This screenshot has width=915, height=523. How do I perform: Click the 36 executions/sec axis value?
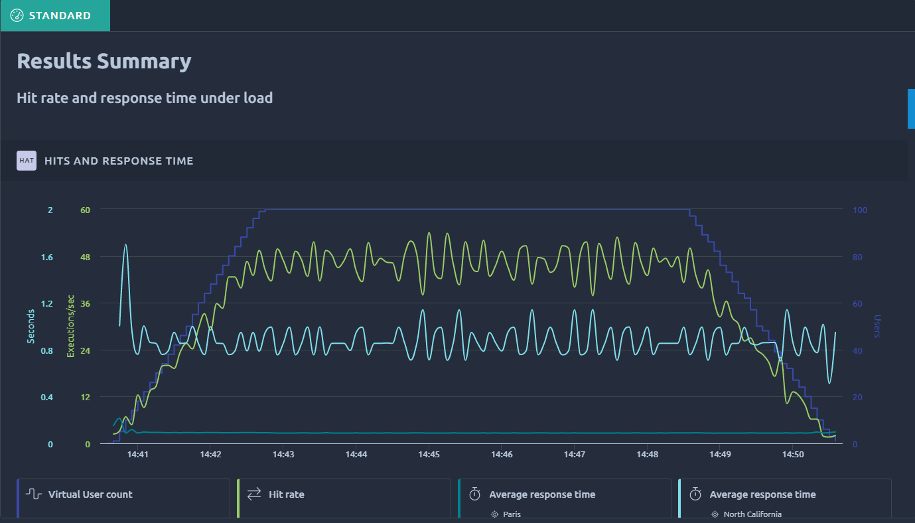85,304
